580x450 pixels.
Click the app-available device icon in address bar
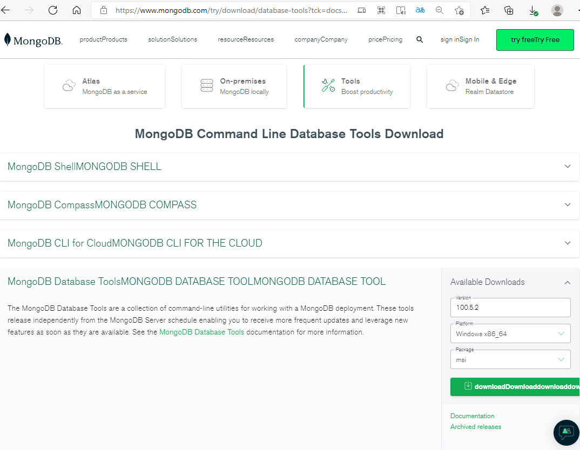[361, 10]
